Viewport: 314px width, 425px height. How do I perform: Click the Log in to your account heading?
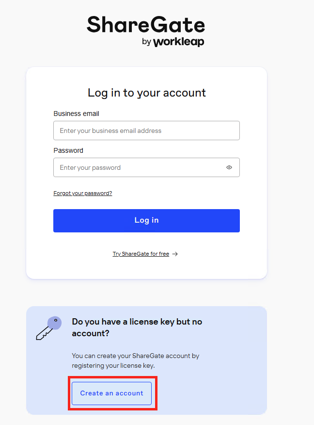pyautogui.click(x=147, y=93)
